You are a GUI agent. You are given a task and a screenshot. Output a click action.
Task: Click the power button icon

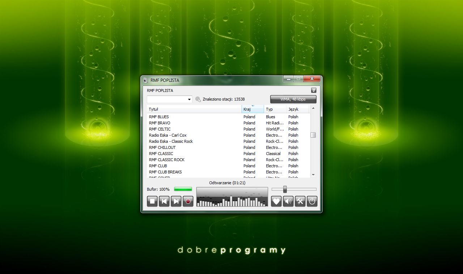pyautogui.click(x=312, y=201)
